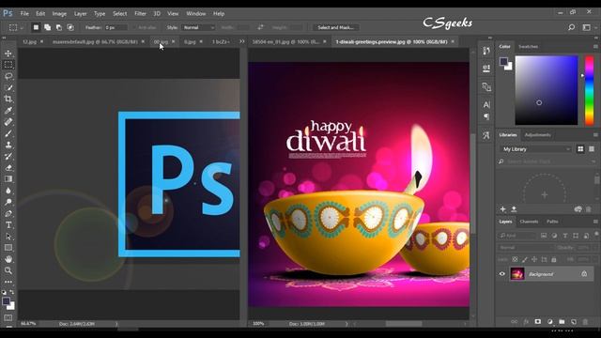Viewport: 601px width, 338px height.
Task: Open the My Library dropdown
Action: pyautogui.click(x=535, y=149)
